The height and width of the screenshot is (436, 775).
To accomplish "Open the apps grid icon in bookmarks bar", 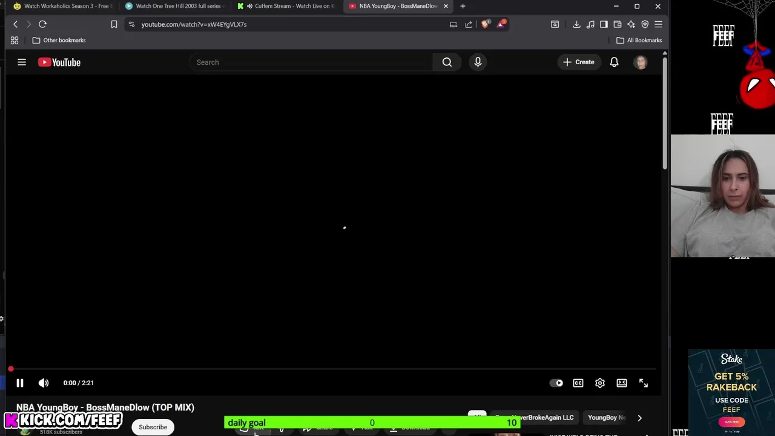I will click(x=15, y=40).
